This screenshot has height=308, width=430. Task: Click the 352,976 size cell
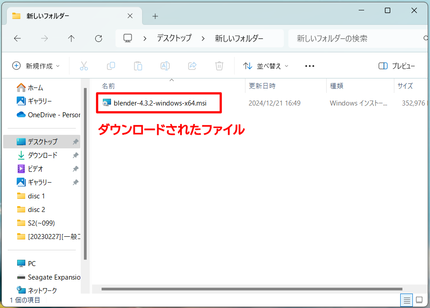click(413, 103)
